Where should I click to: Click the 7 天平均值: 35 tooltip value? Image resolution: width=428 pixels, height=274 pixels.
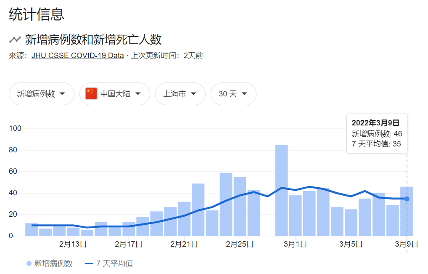(x=376, y=144)
